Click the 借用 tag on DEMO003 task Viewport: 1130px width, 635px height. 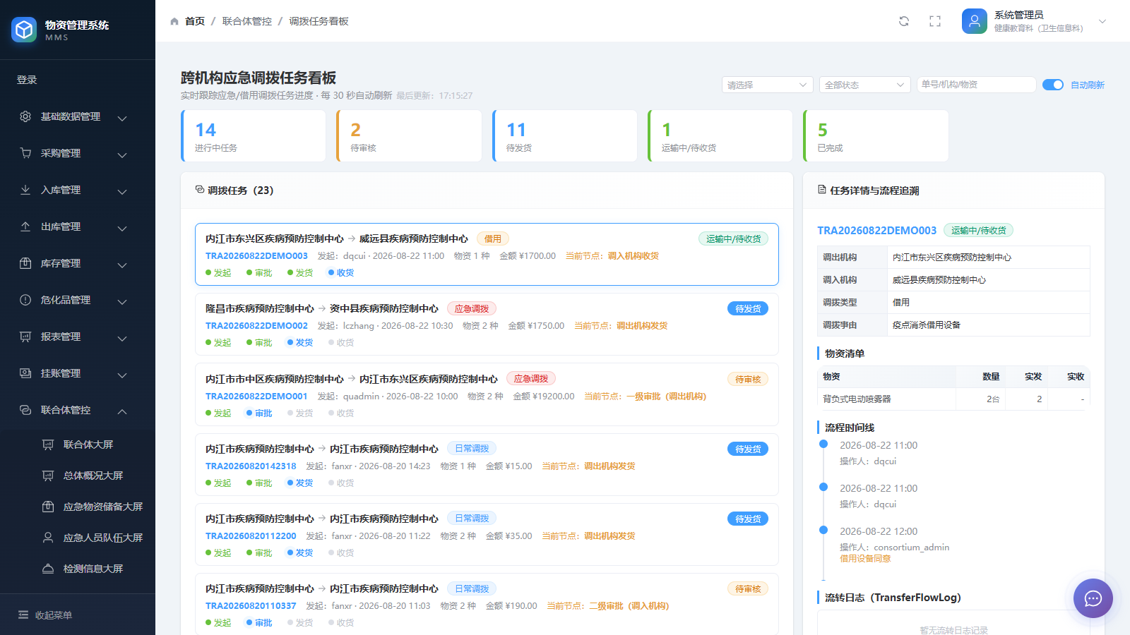click(x=493, y=238)
